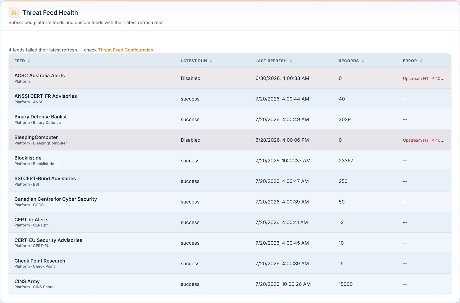Screen dimensions: 460x303
Task: Sort by the ERROR column sort arrows
Action: pyautogui.click(x=421, y=61)
